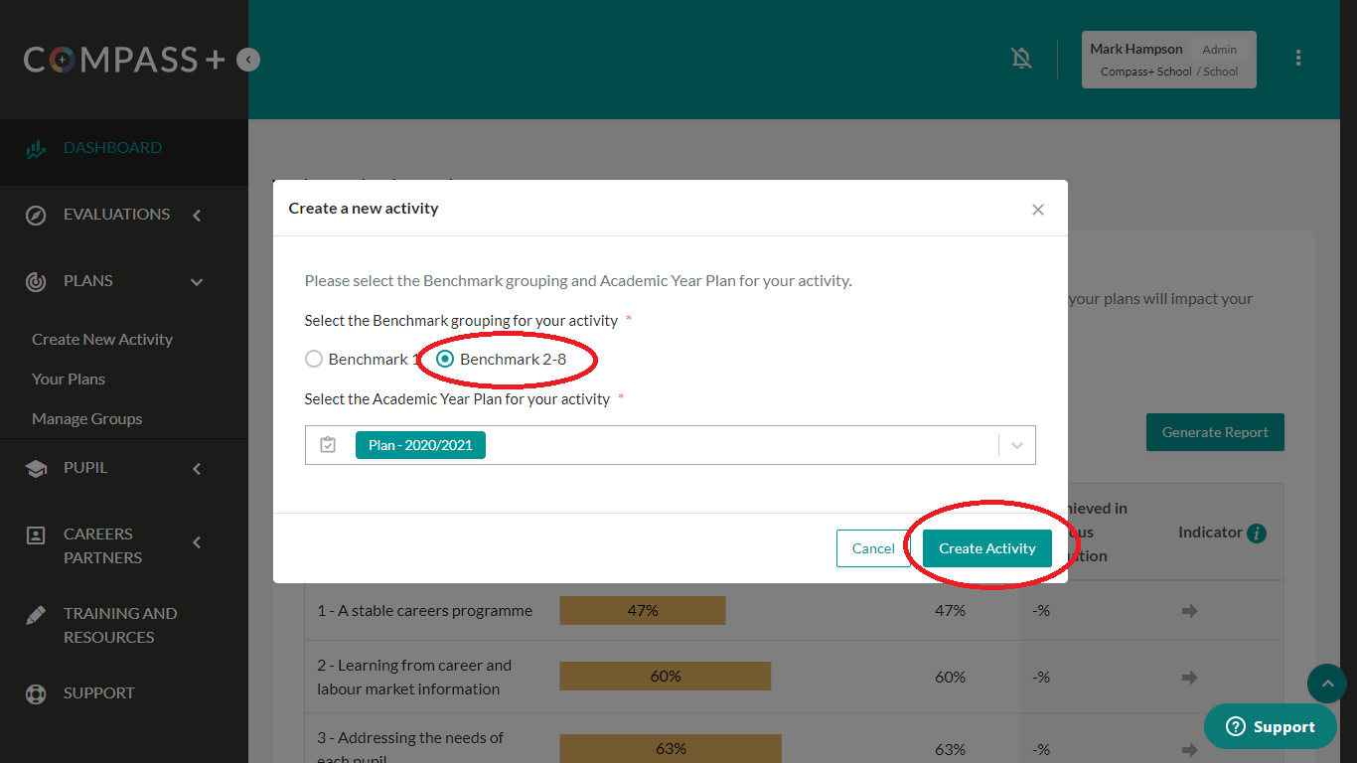1357x763 pixels.
Task: Click the Pupil graduation cap icon
Action: coord(36,468)
